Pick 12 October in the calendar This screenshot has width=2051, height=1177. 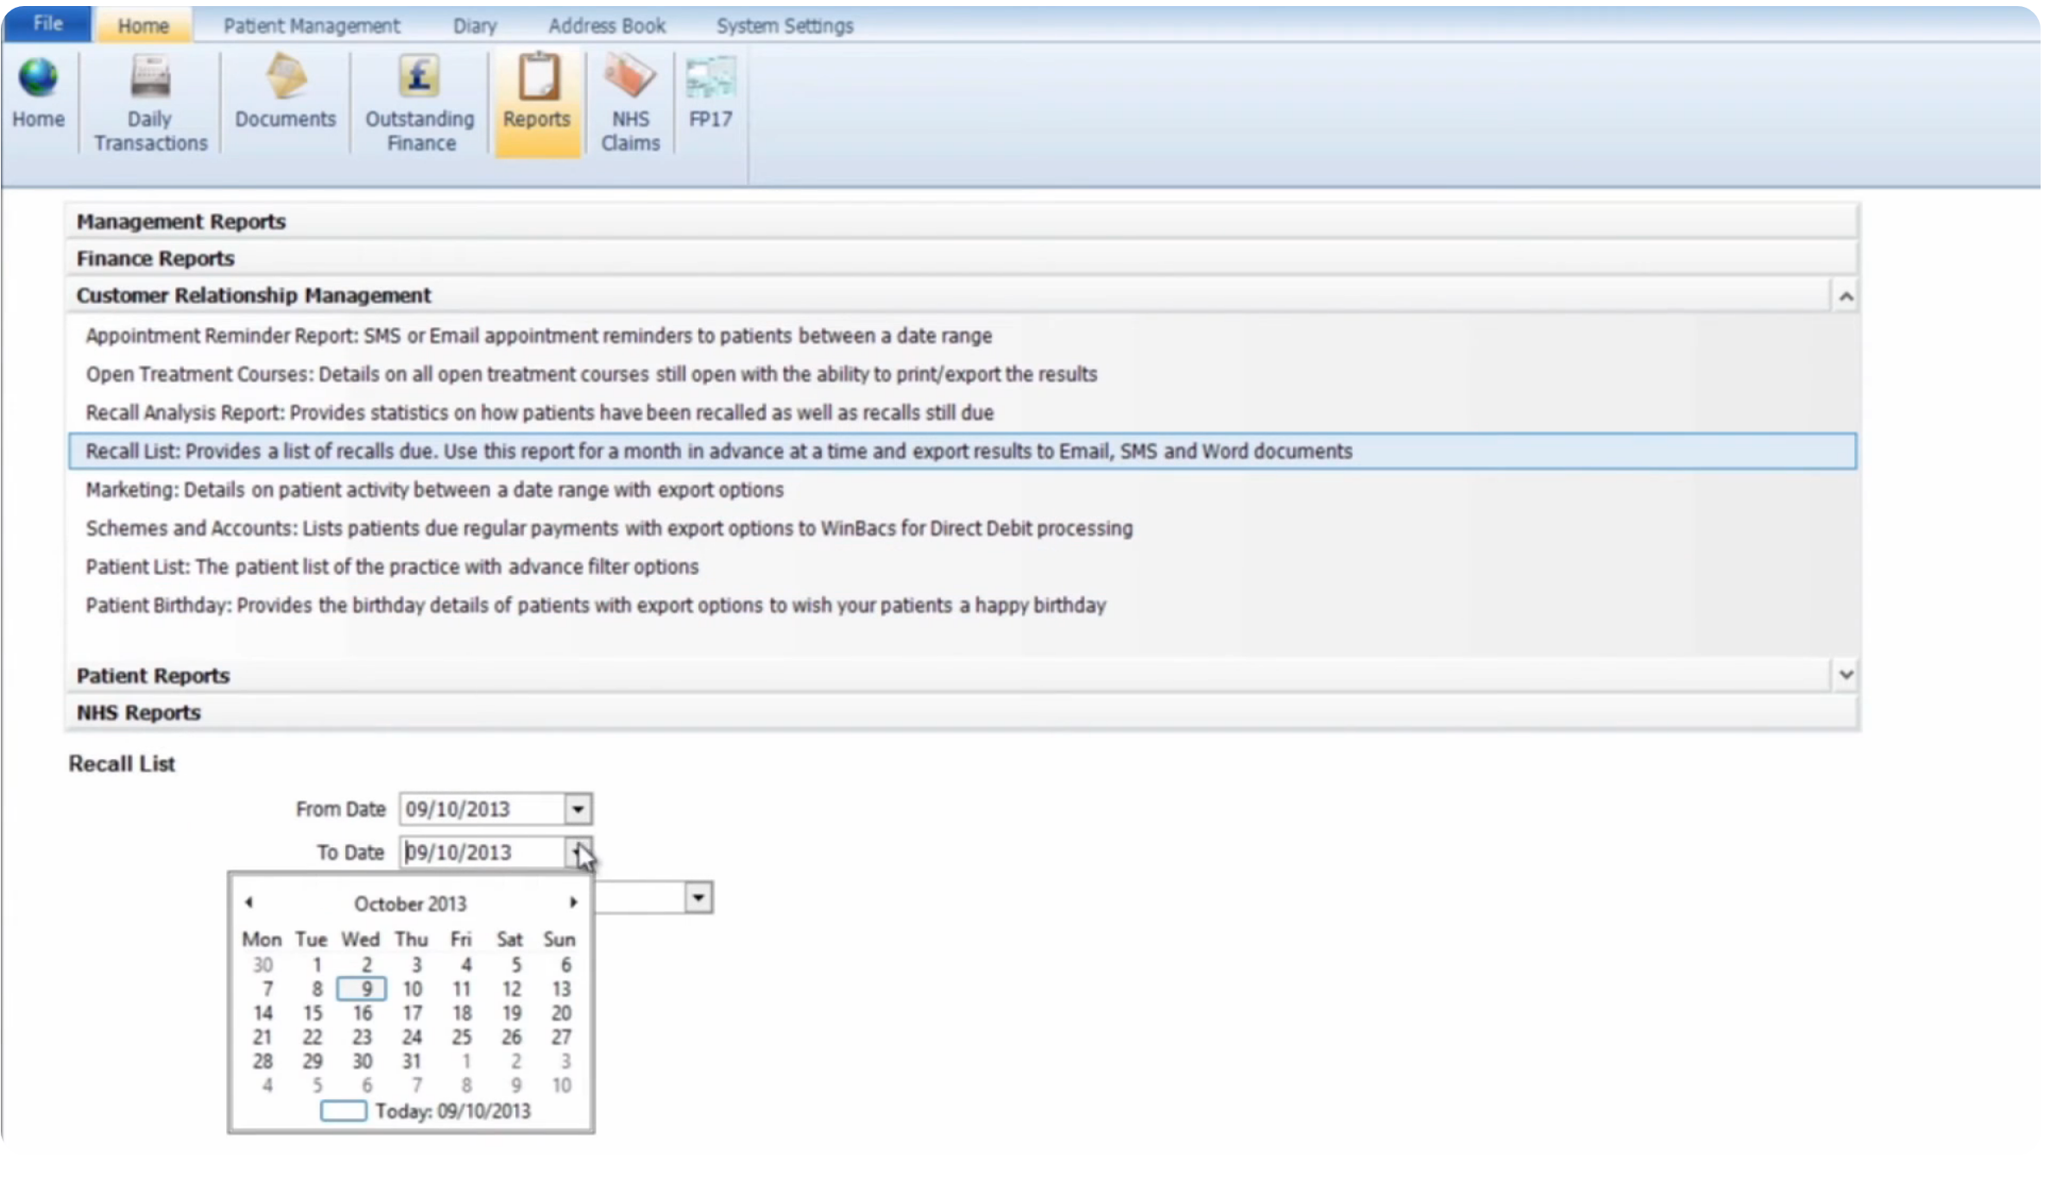(512, 989)
